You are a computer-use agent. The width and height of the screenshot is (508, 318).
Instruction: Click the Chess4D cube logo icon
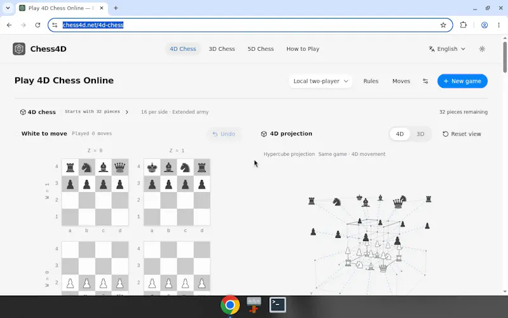tap(19, 49)
